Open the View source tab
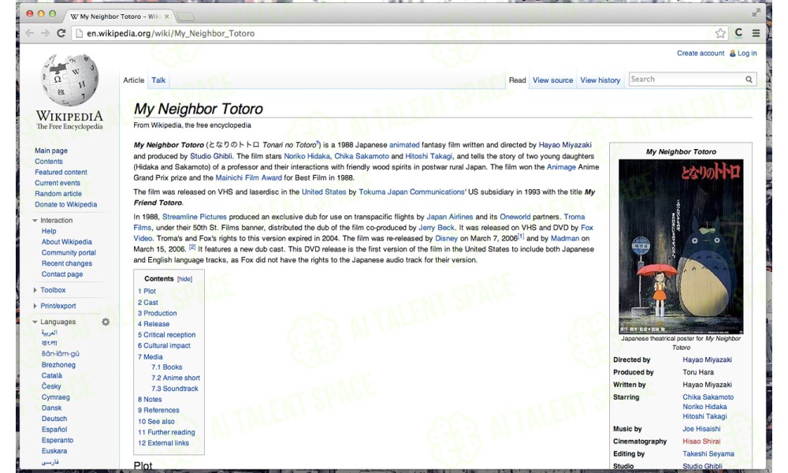This screenshot has width=788, height=473. coord(553,80)
